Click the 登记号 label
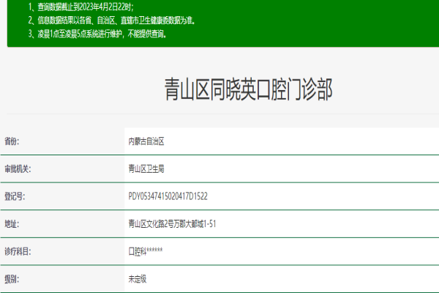439x293 pixels. point(15,196)
